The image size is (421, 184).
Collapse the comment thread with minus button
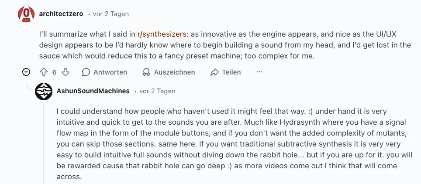pos(26,72)
